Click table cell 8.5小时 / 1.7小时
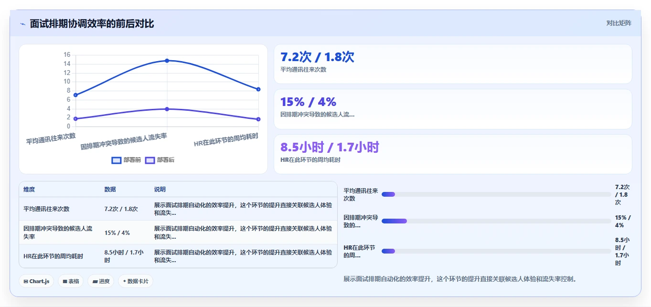The image size is (651, 307). [x=124, y=256]
